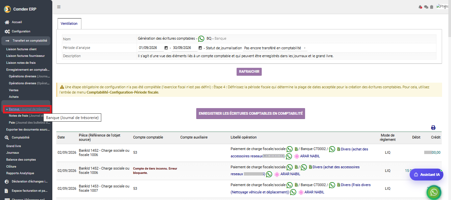
Task: Open Grand livre in the sidebar
Action: pyautogui.click(x=14, y=146)
